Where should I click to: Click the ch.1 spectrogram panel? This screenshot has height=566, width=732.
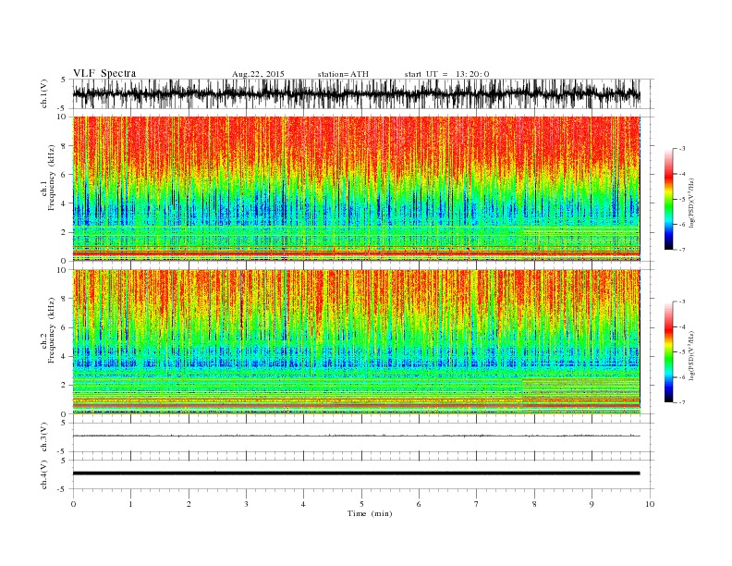click(x=356, y=189)
